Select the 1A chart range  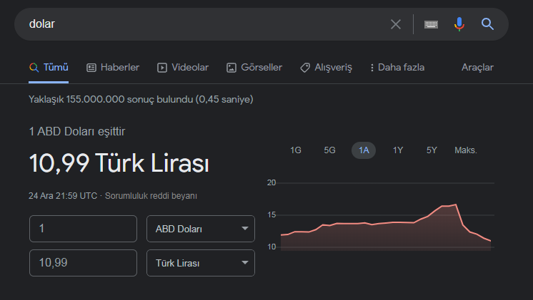click(364, 150)
